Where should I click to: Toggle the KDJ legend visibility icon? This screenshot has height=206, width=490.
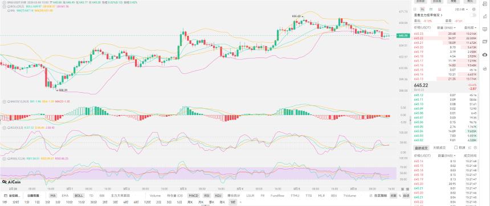pos(4,127)
